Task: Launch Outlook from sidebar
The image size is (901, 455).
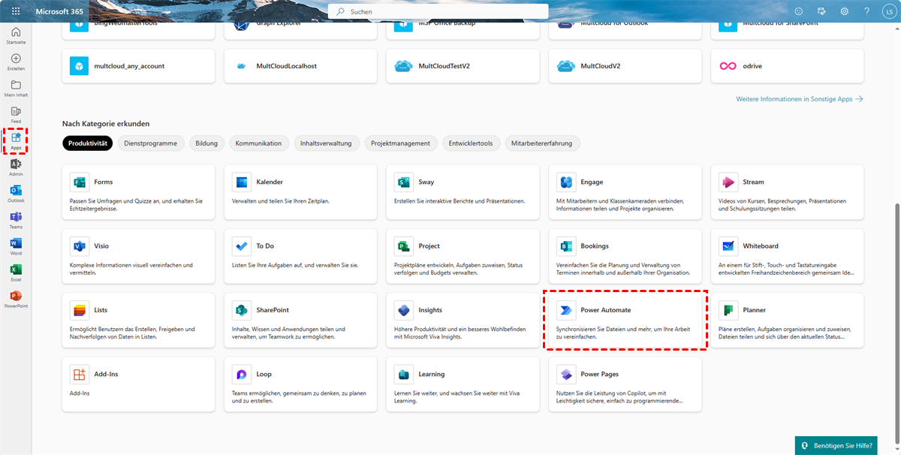Action: 16,194
